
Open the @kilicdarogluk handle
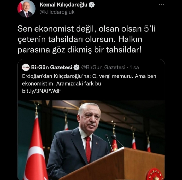[x=57, y=12]
